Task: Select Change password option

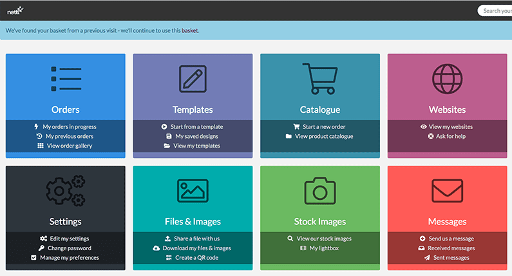Action: 70,248
